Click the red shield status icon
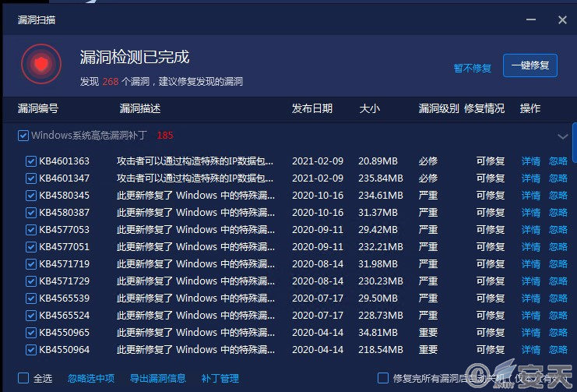This screenshot has width=577, height=392. [41, 64]
